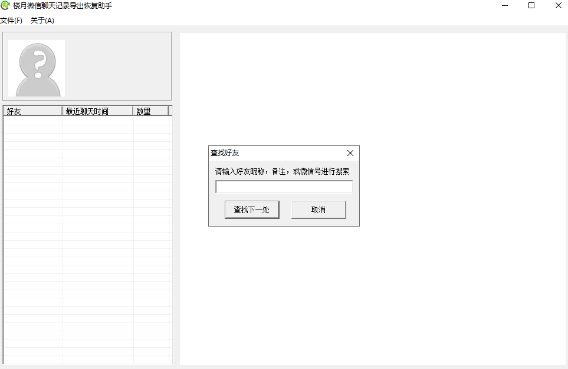Click the search prompt label in dialog
This screenshot has width=568, height=369.
[x=282, y=172]
